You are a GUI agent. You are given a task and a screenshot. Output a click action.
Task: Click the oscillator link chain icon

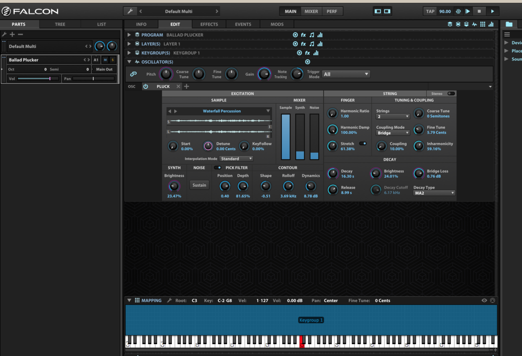click(x=134, y=74)
